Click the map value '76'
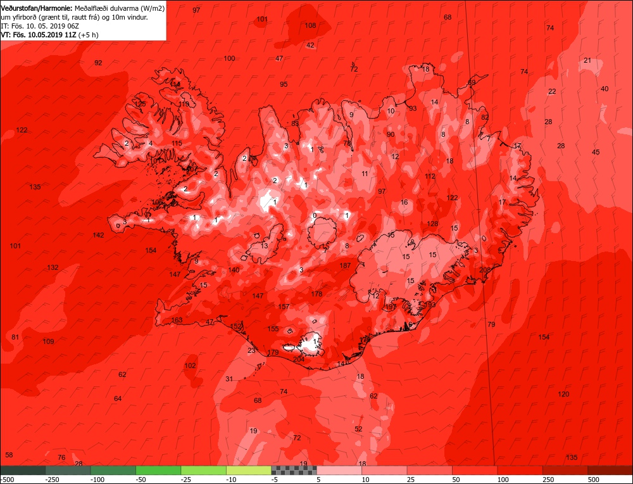The image size is (633, 484). pyautogui.click(x=61, y=457)
